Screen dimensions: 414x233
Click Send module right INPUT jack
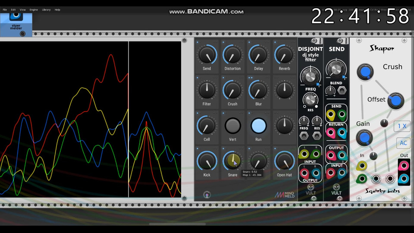pos(342,173)
